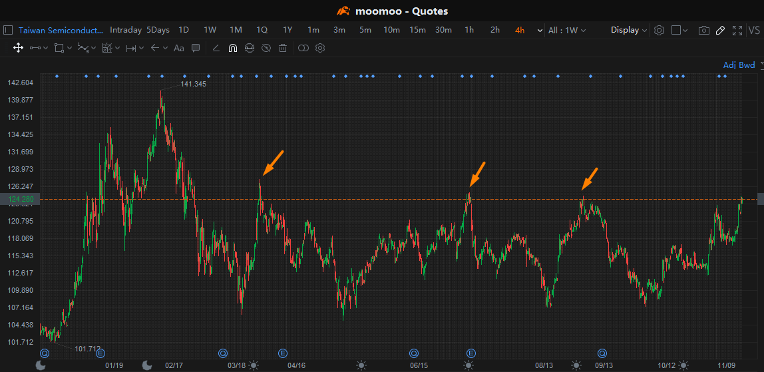Open Taiwan Semiconductor stock name link

[61, 30]
